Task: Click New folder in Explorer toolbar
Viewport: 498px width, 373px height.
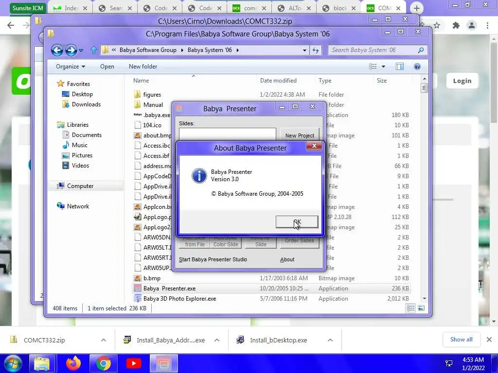Action: [143, 67]
